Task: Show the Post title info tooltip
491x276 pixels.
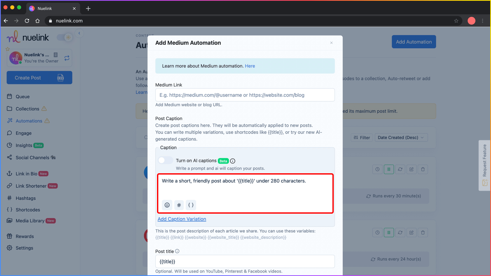Action: click(177, 251)
